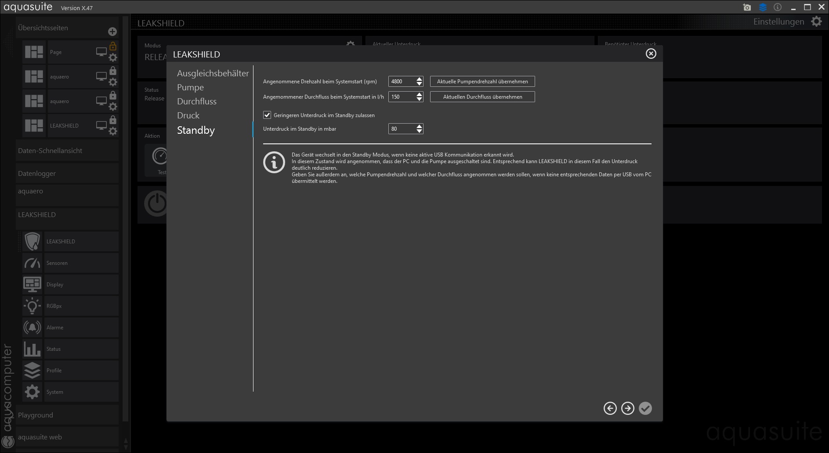Toggle the orange lock on the Page row
This screenshot has height=453, width=829.
click(113, 46)
